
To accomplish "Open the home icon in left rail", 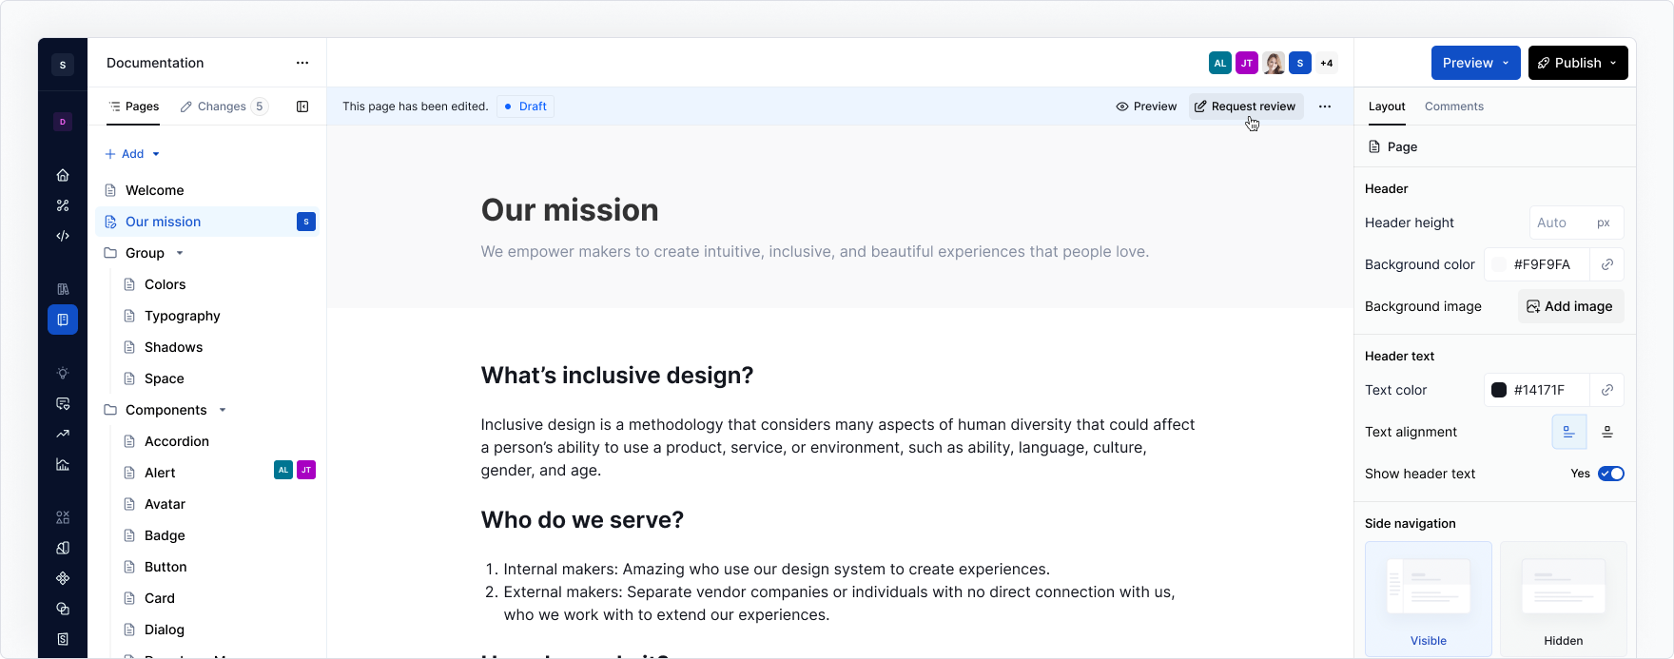I will [63, 175].
